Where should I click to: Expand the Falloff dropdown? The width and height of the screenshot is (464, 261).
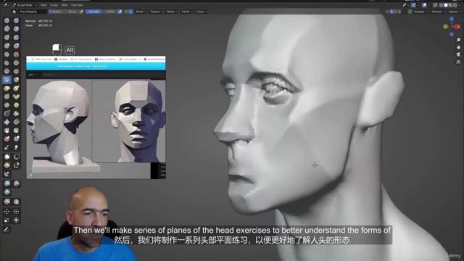[187, 12]
